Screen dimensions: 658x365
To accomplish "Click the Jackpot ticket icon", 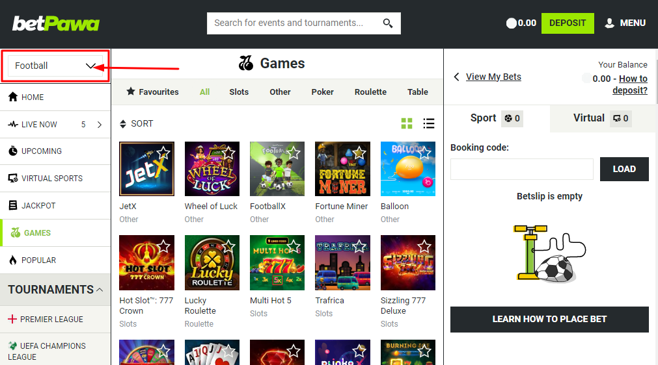I will (x=13, y=205).
